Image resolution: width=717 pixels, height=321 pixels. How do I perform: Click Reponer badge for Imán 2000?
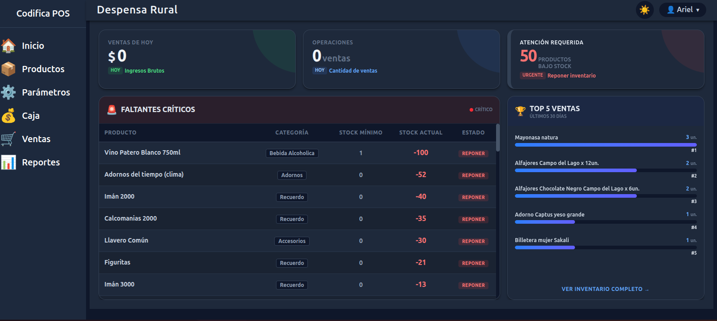point(473,197)
